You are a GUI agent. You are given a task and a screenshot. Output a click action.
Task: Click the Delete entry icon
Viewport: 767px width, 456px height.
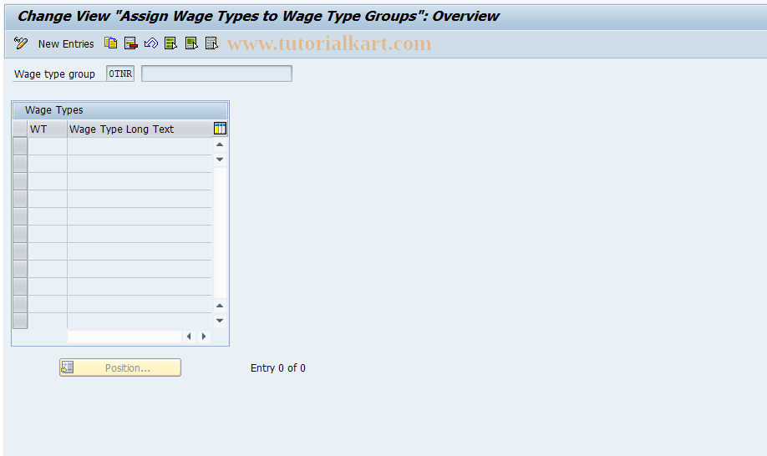[130, 43]
